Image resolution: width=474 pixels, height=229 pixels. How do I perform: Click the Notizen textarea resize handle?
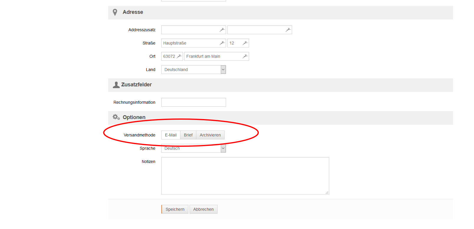tap(327, 192)
